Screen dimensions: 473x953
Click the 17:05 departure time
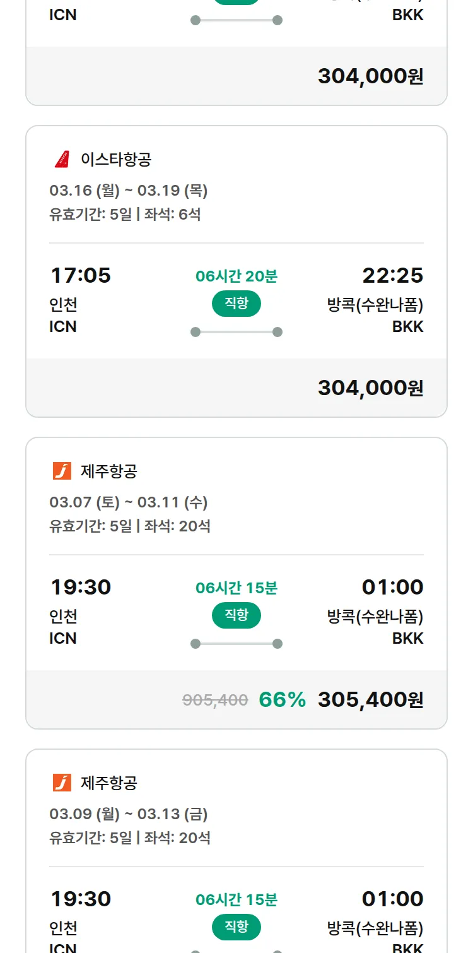(x=81, y=275)
